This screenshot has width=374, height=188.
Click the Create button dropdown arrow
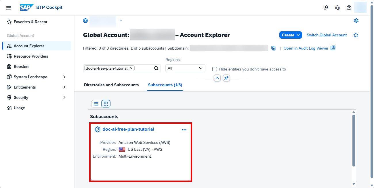[298, 35]
